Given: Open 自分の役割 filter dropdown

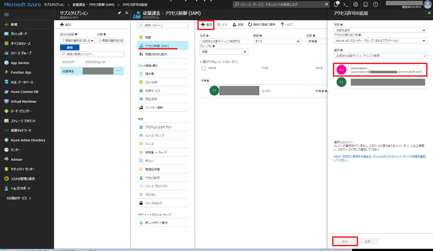Looking at the screenshot, I should tap(77, 40).
